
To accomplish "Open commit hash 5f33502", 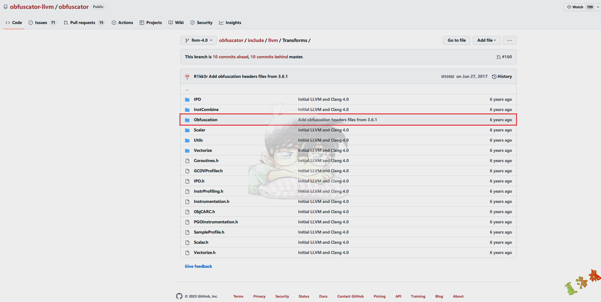I will [448, 76].
